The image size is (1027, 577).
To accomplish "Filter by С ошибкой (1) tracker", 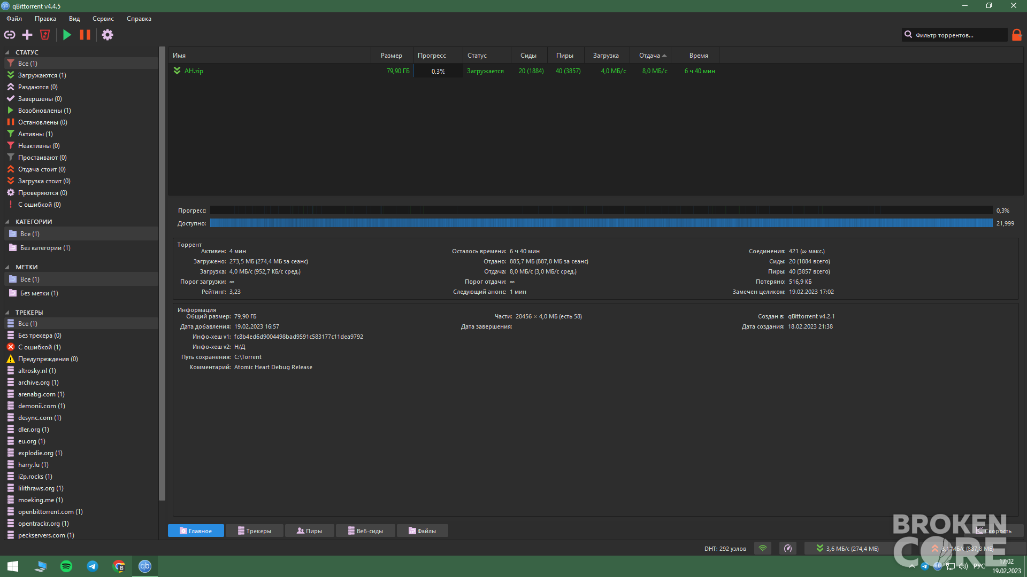I will tap(81, 347).
